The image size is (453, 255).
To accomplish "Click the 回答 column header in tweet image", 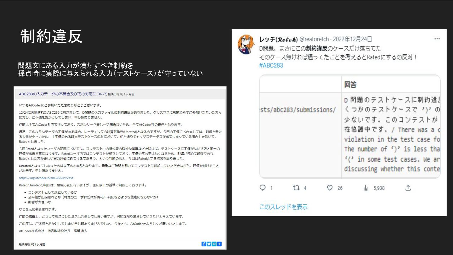I will coord(350,85).
